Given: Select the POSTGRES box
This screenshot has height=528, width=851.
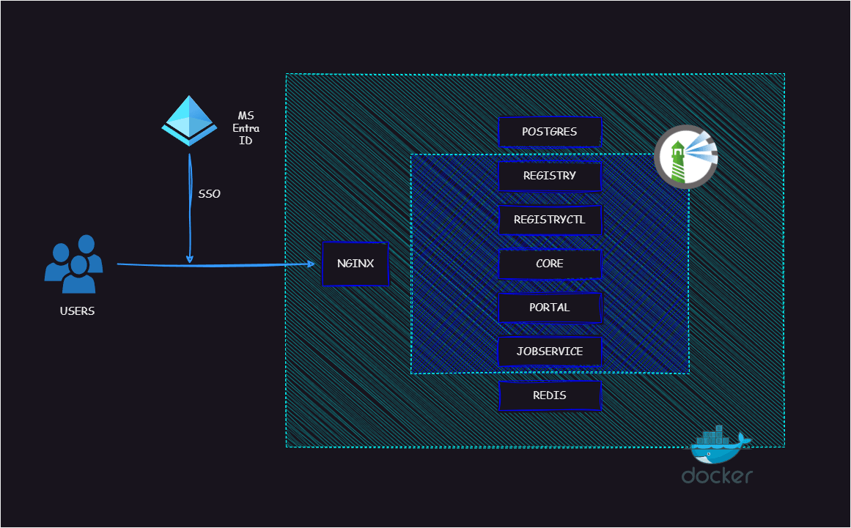Looking at the screenshot, I should (550, 132).
